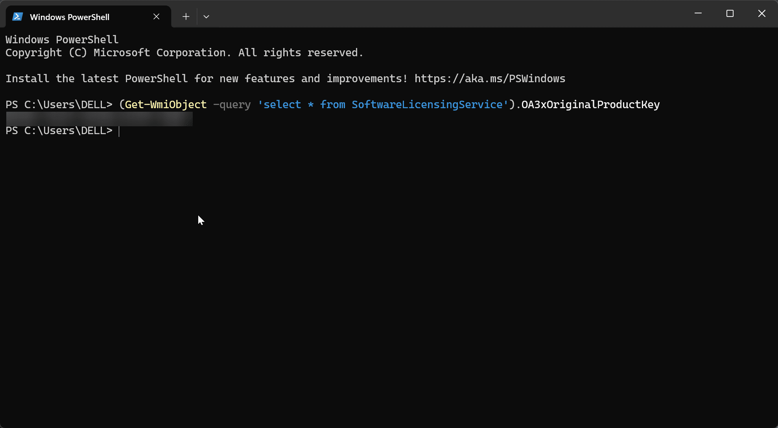Click the OA3xOriginalProductKey property text
This screenshot has width=778, height=428.
coord(590,105)
